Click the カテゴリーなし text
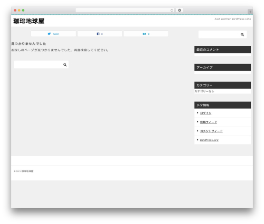Image resolution: width=264 pixels, height=224 pixels. [x=204, y=91]
